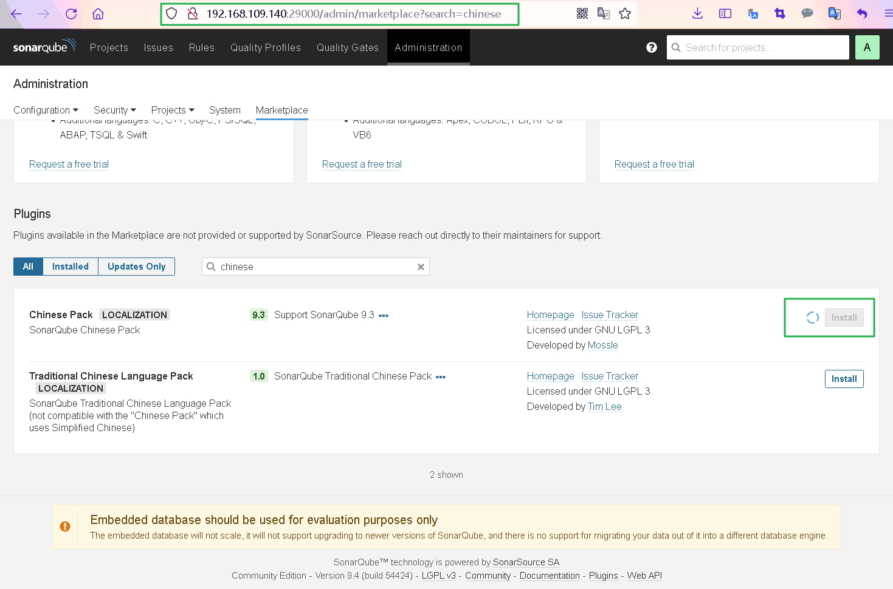Image resolution: width=893 pixels, height=589 pixels.
Task: Open the Tim Lee developer link
Action: 605,406
